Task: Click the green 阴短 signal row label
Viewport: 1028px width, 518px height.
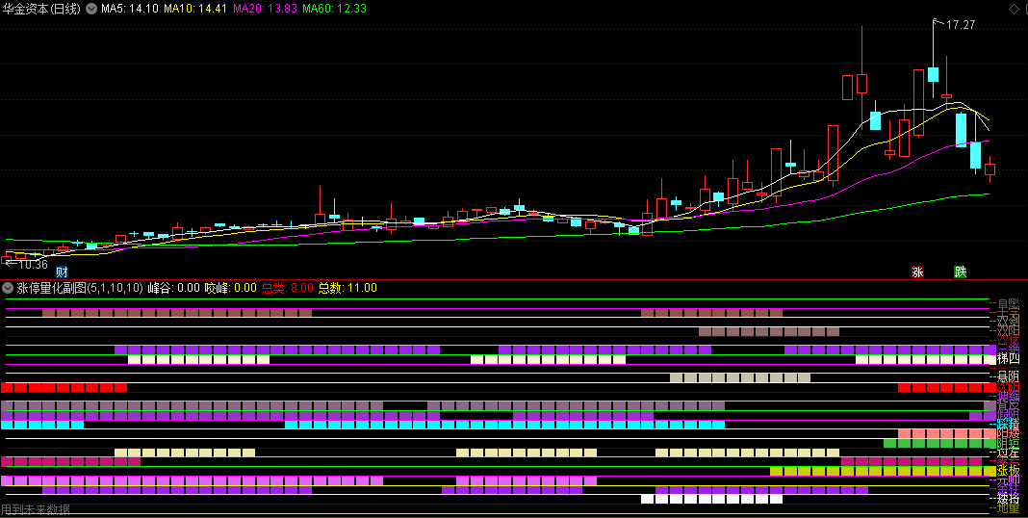Action: (x=1009, y=443)
